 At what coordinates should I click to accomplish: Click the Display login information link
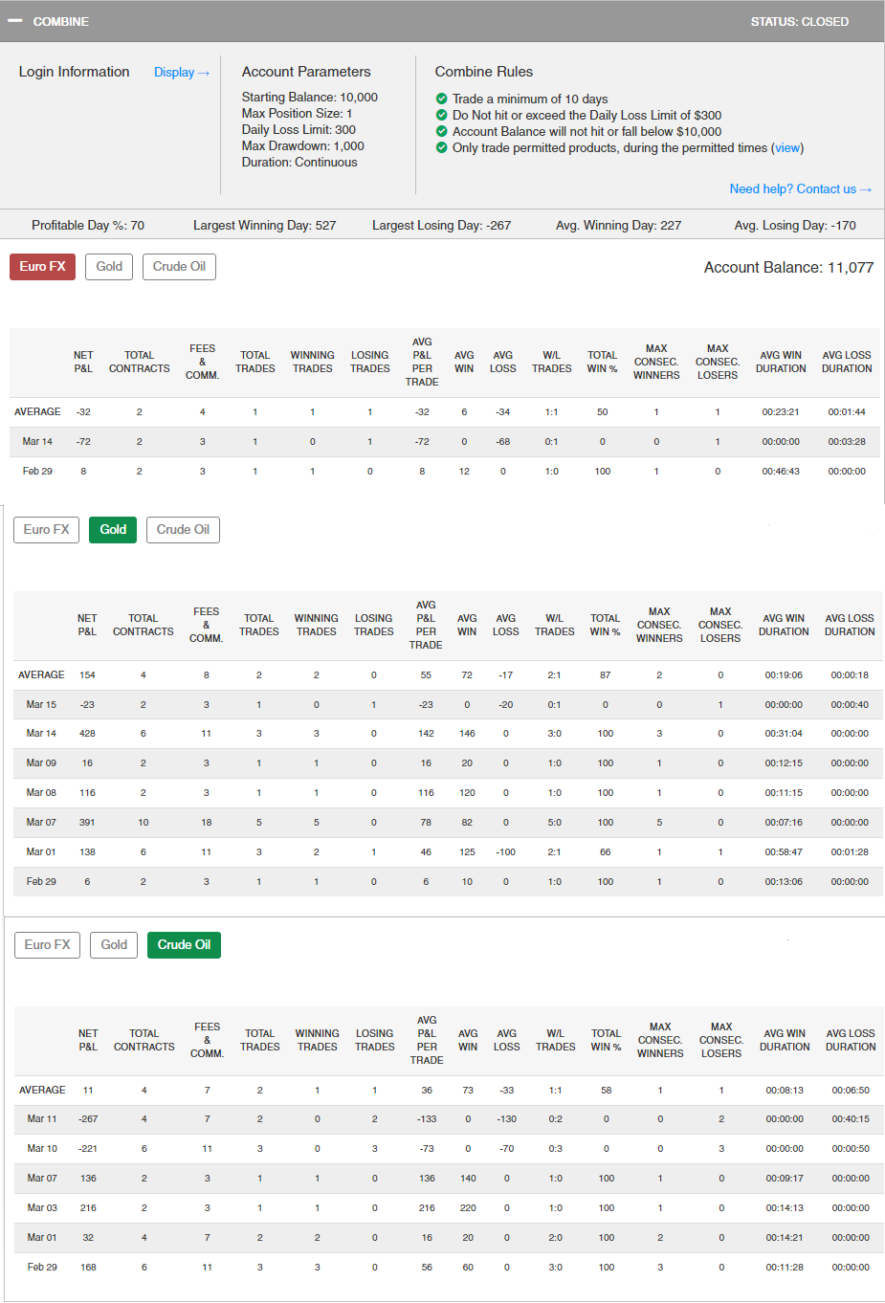pos(181,73)
